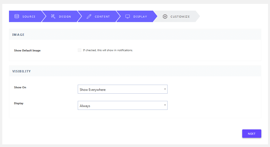Viewport: 270px width, 147px height.
Task: Click the Next button
Action: [251, 134]
